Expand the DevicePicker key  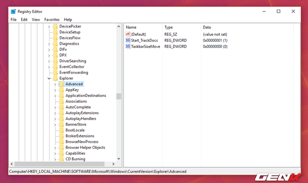pyautogui.click(x=49, y=26)
